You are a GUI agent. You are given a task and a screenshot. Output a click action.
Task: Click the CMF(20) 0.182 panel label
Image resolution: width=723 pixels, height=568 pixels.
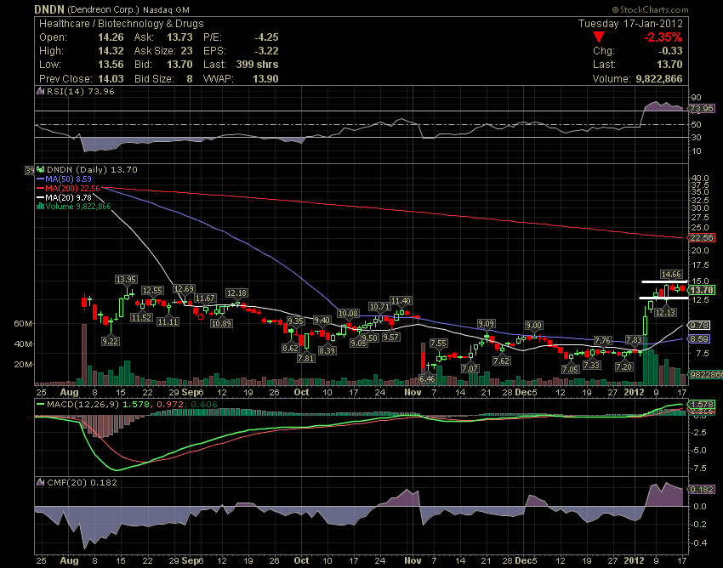click(82, 482)
